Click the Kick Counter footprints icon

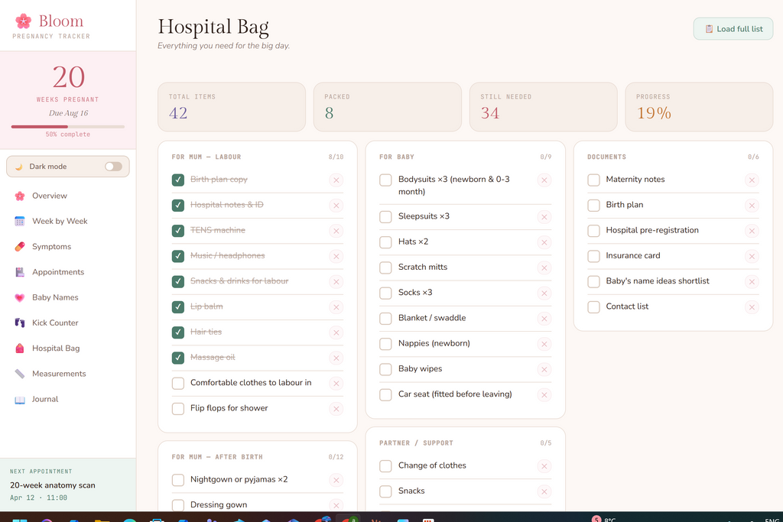point(20,323)
